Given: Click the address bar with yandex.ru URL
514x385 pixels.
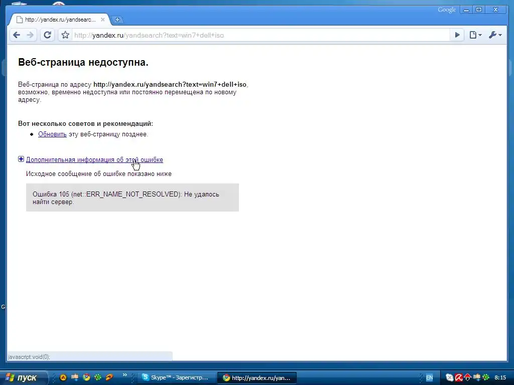Looking at the screenshot, I should pos(261,35).
